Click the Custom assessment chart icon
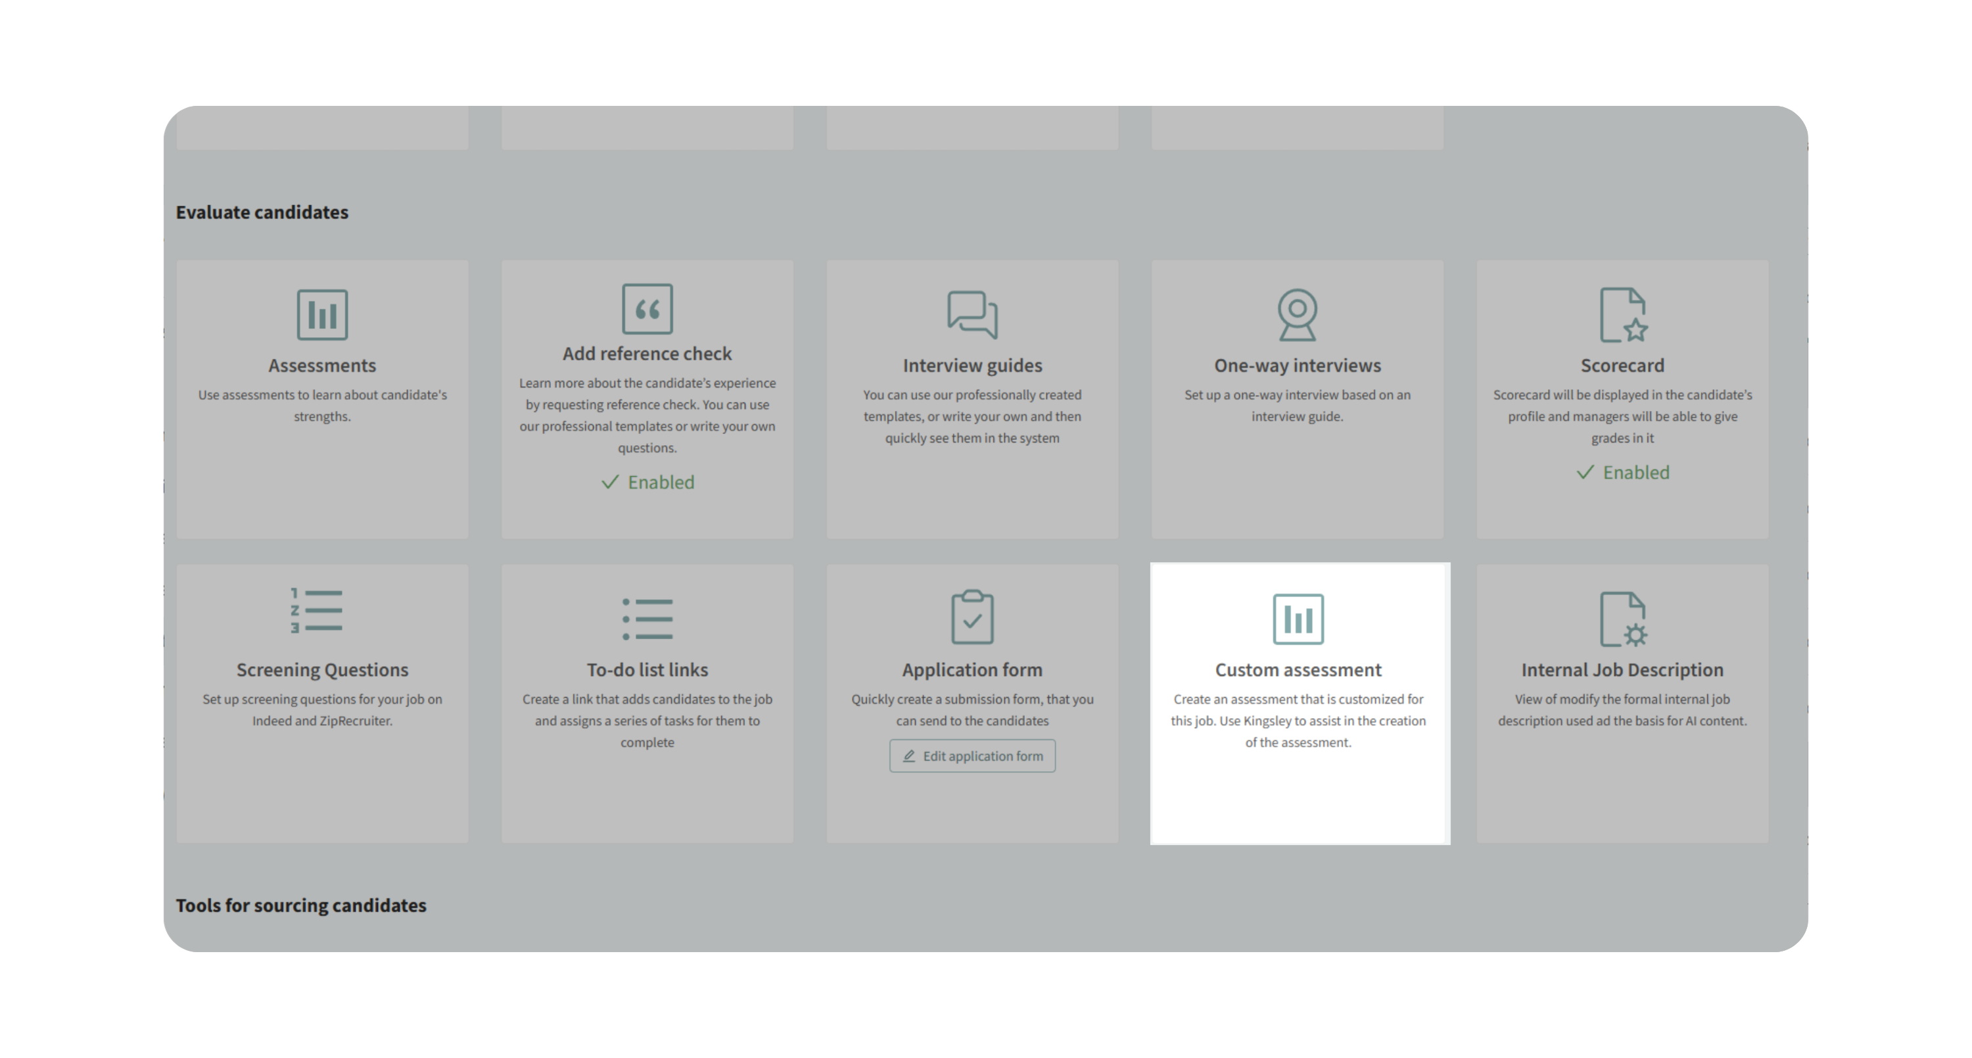Image resolution: width=1972 pixels, height=1058 pixels. (1298, 619)
